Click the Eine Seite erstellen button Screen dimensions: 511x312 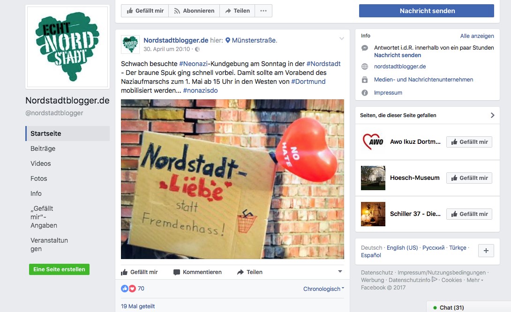click(x=60, y=269)
